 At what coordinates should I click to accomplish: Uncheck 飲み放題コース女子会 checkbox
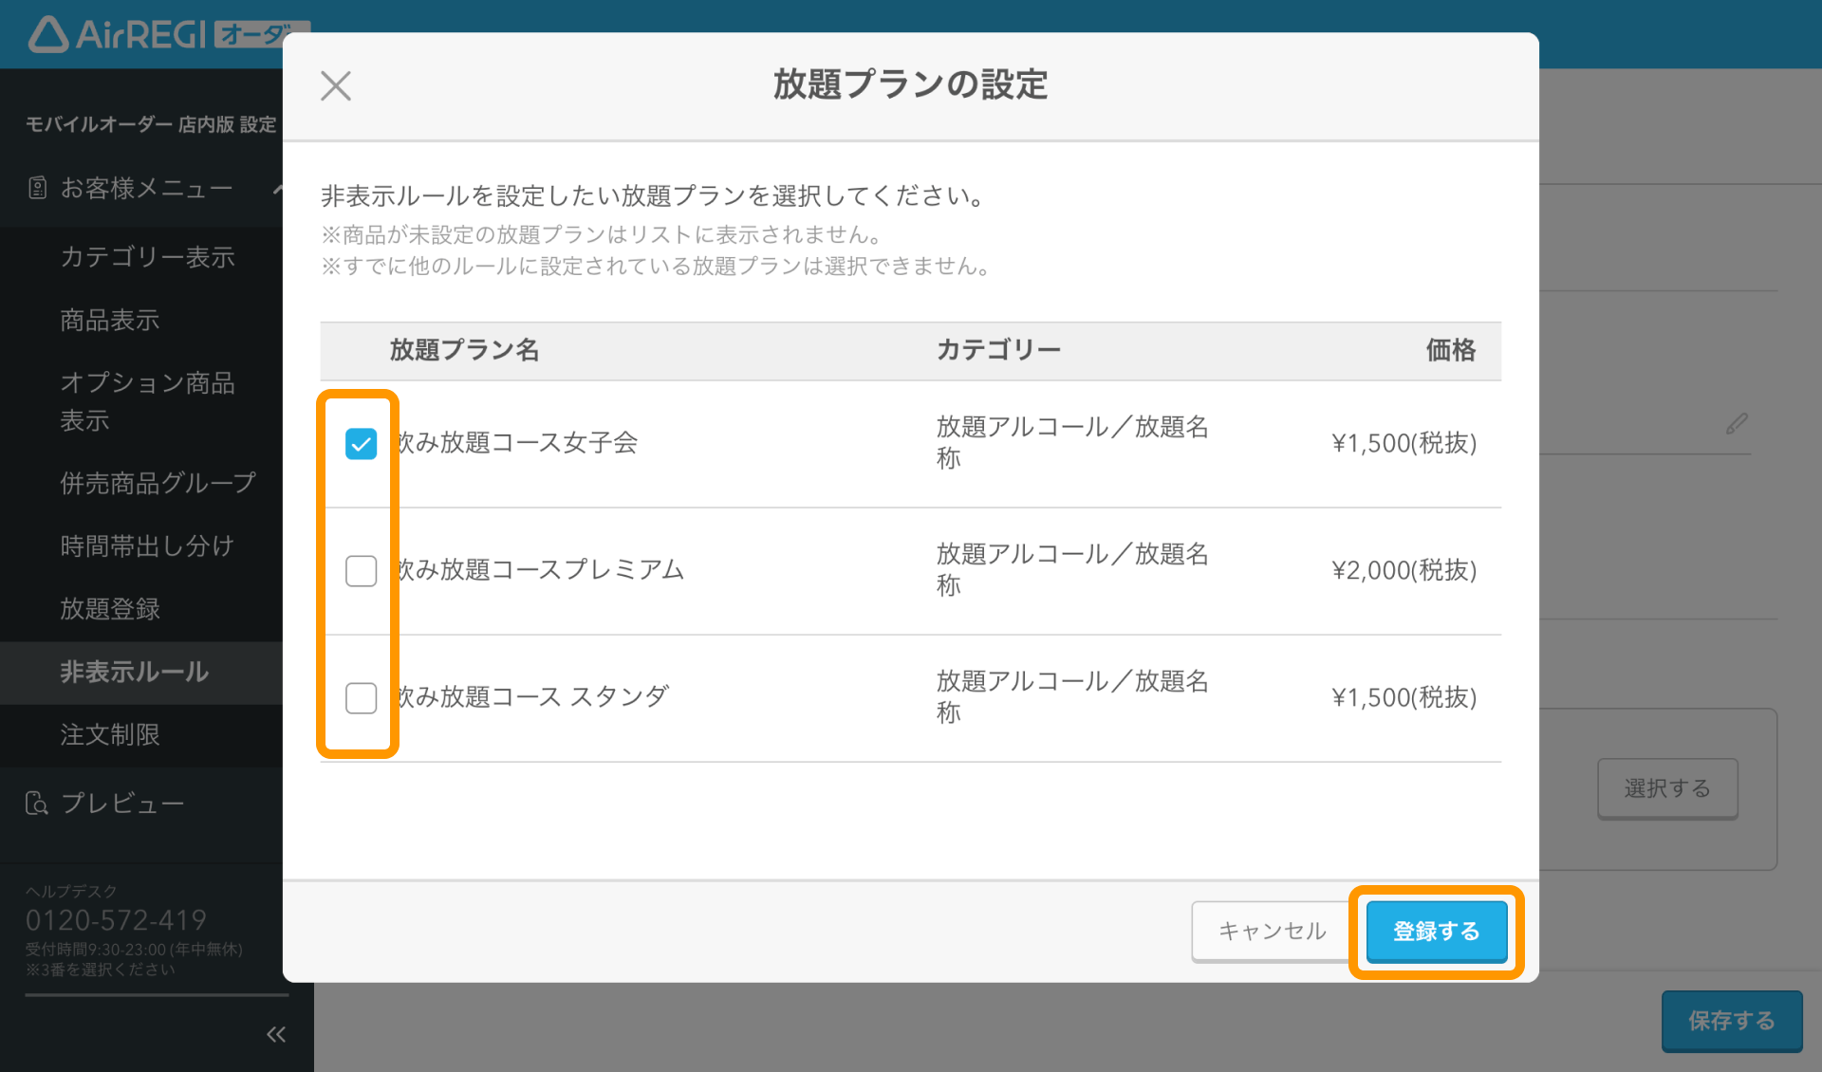[x=361, y=443]
